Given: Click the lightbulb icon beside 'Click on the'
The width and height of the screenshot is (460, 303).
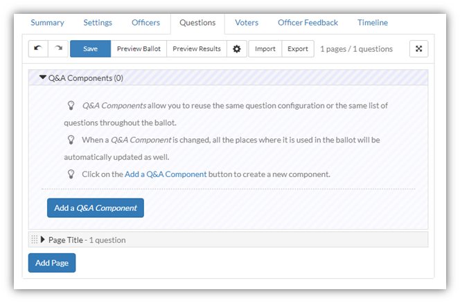Looking at the screenshot, I should coord(71,174).
